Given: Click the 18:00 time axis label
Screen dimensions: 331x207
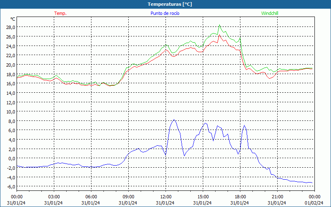Looking at the screenshot, I should [240, 197].
